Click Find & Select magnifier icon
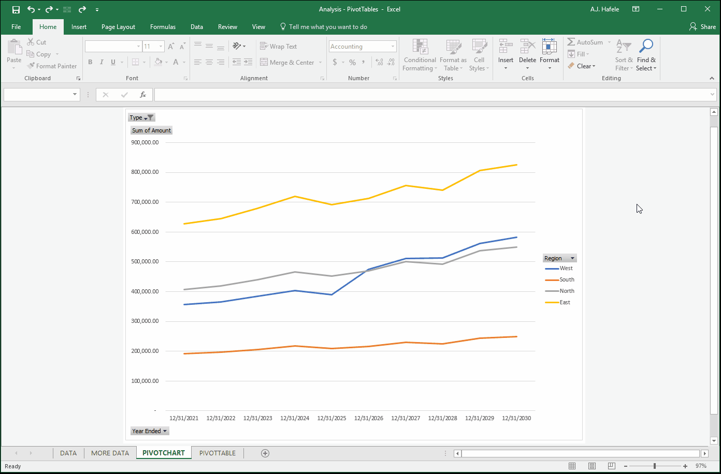 tap(646, 47)
